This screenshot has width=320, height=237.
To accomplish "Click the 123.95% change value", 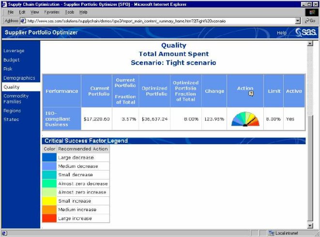I will [214, 119].
